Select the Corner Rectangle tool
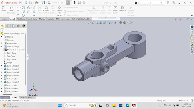The image size is (194, 109). pyautogui.click(x=18, y=11)
